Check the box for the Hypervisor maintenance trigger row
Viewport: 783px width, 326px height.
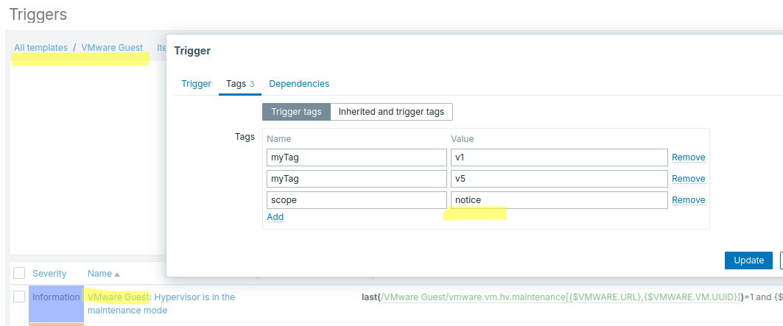click(x=19, y=297)
